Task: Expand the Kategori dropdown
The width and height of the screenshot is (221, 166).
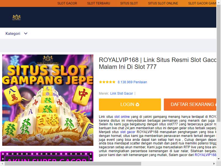Action: coord(16,33)
